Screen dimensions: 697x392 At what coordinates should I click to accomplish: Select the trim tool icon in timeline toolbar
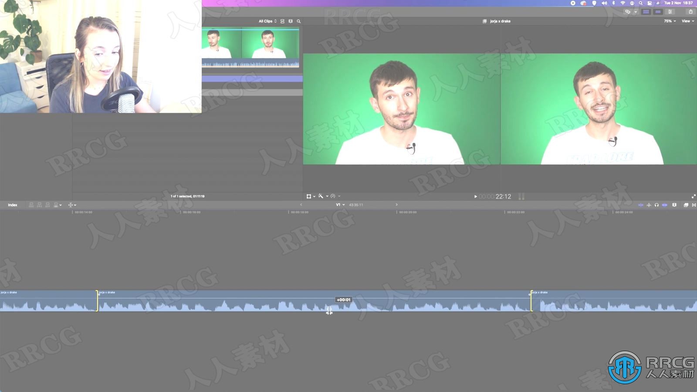pyautogui.click(x=71, y=205)
